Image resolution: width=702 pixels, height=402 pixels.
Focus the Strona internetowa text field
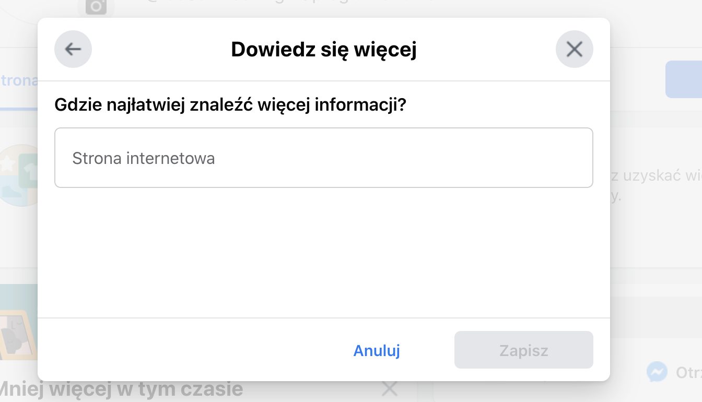point(324,158)
